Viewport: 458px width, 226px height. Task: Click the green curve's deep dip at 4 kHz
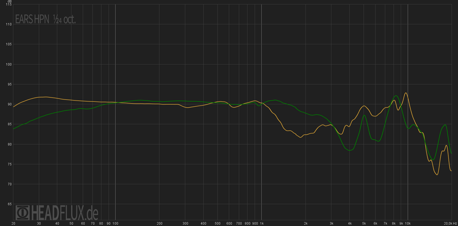(x=350, y=150)
